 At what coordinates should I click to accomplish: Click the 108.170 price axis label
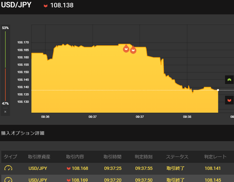23,42
